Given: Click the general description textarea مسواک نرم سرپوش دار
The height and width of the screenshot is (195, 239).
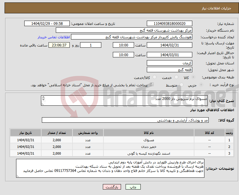Looking at the screenshot, I should (x=124, y=101).
